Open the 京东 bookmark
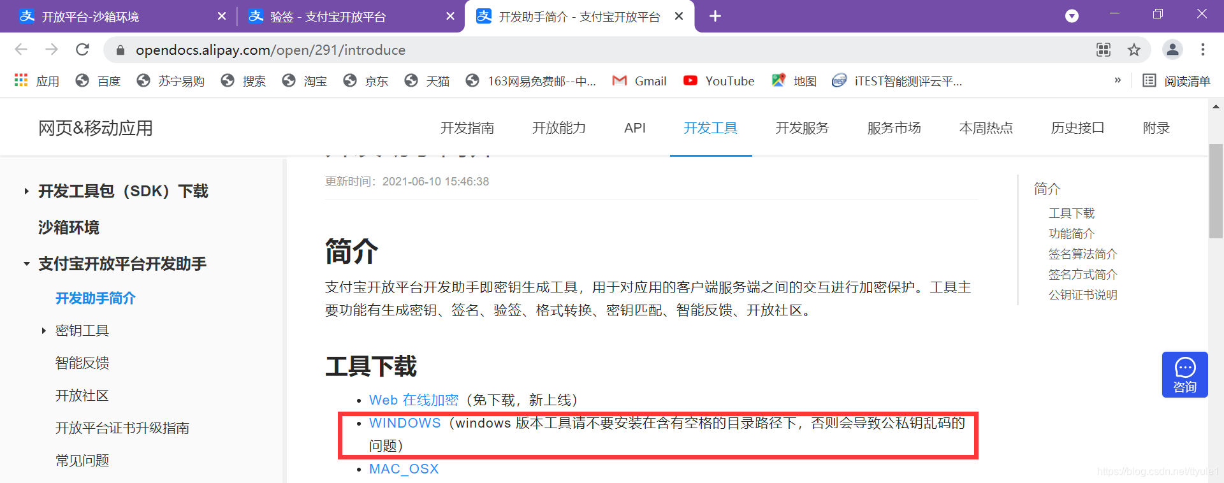The height and width of the screenshot is (483, 1224). [366, 81]
